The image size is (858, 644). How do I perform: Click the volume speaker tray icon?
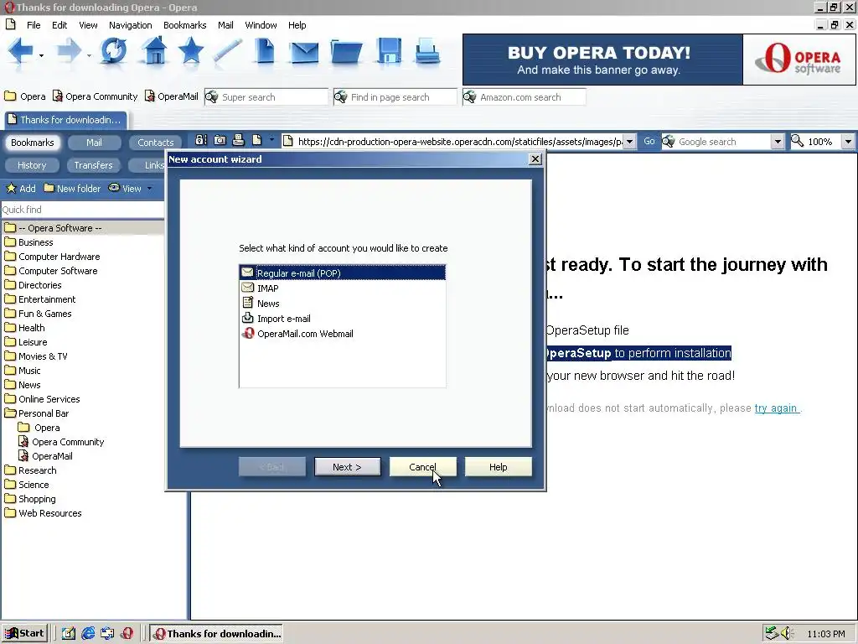(787, 634)
